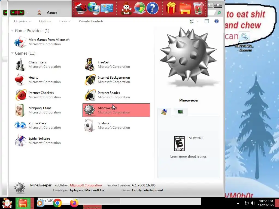Click the green search magnifier icon

pyautogui.click(x=219, y=13)
